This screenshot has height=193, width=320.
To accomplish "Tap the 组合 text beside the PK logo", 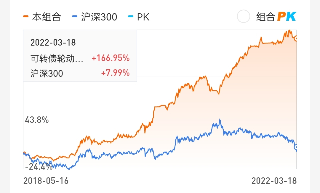I will tap(266, 17).
